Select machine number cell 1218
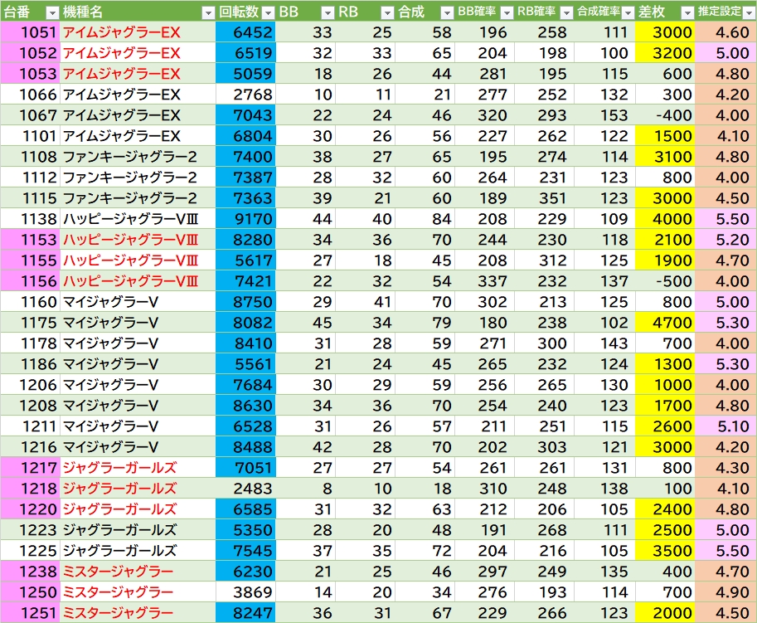 coord(30,489)
